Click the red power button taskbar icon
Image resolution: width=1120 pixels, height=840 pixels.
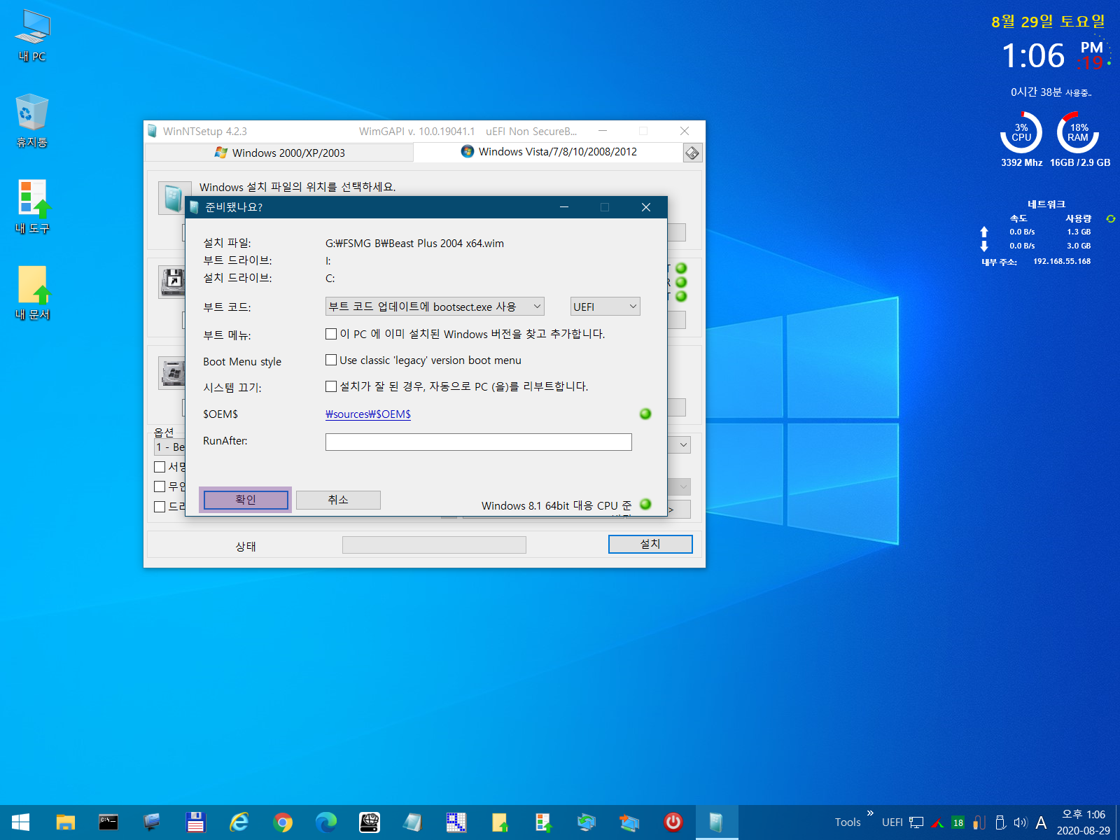pyautogui.click(x=673, y=822)
